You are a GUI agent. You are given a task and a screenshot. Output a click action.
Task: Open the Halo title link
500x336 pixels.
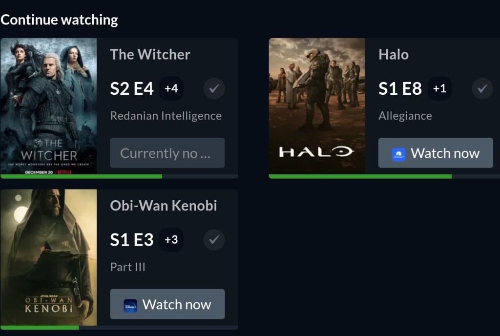pos(393,54)
